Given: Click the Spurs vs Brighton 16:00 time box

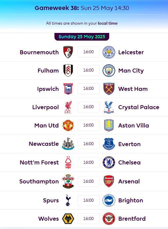Looking at the screenshot, I should (89, 200).
